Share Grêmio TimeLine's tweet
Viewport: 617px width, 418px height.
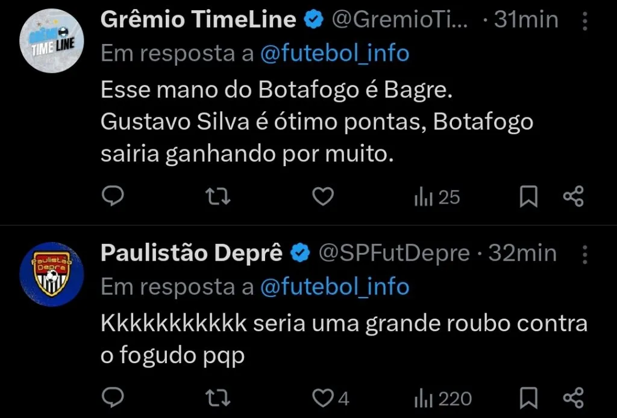point(573,196)
